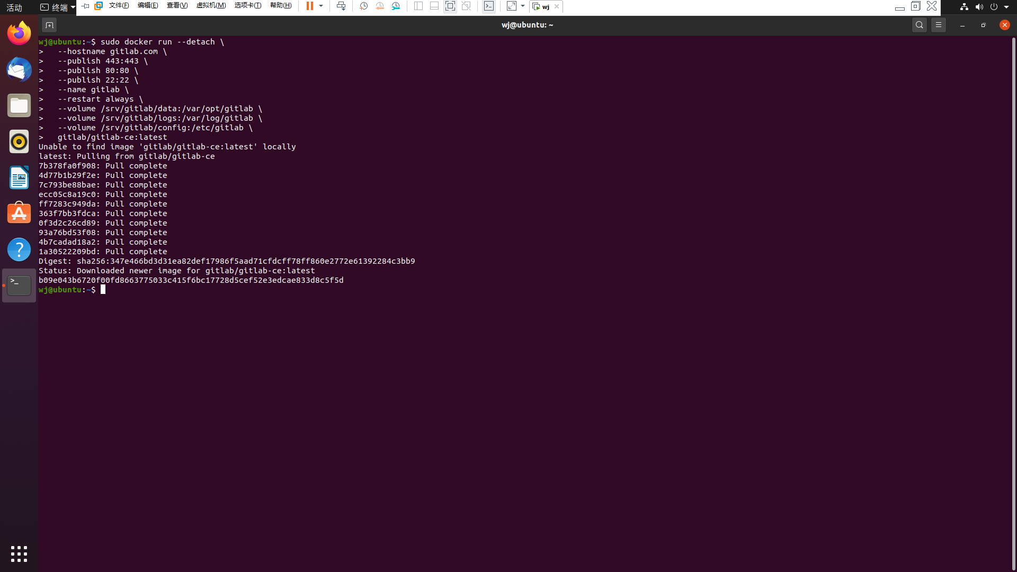
Task: Launch Firefox from the dock
Action: pyautogui.click(x=19, y=33)
